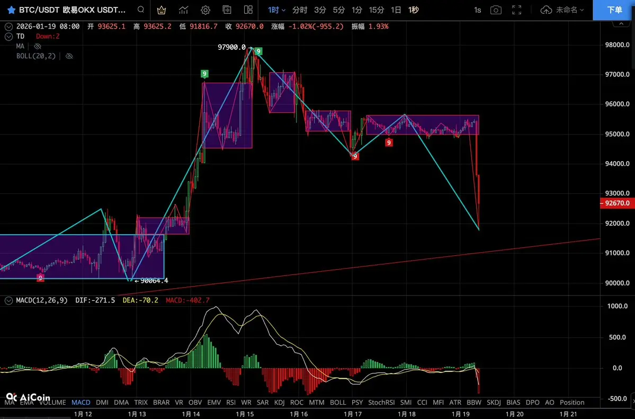Select the OBV indicator tab
The width and height of the screenshot is (635, 419).
pos(195,403)
